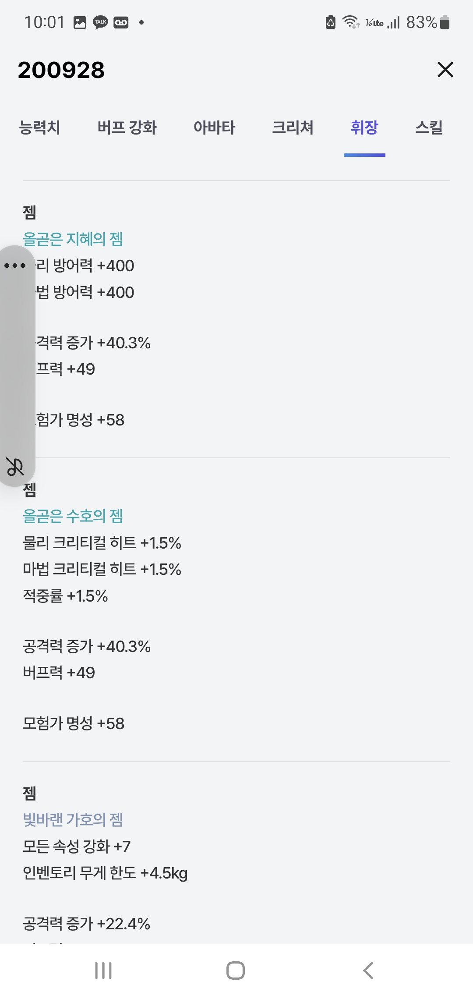
Task: Tap the voicemail status bar icon
Action: [121, 22]
